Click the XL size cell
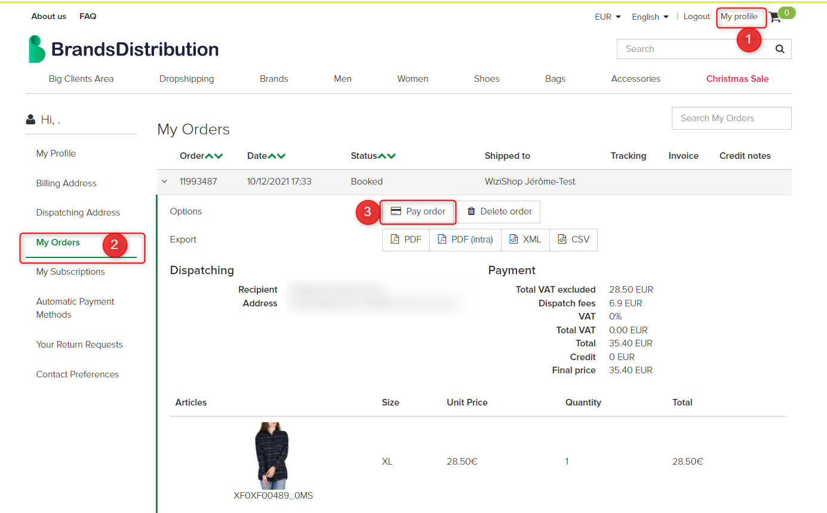Image resolution: width=827 pixels, height=513 pixels. [x=388, y=462]
